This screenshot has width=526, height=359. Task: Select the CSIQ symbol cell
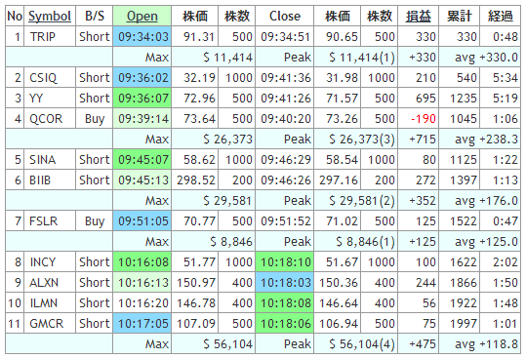[x=50, y=78]
